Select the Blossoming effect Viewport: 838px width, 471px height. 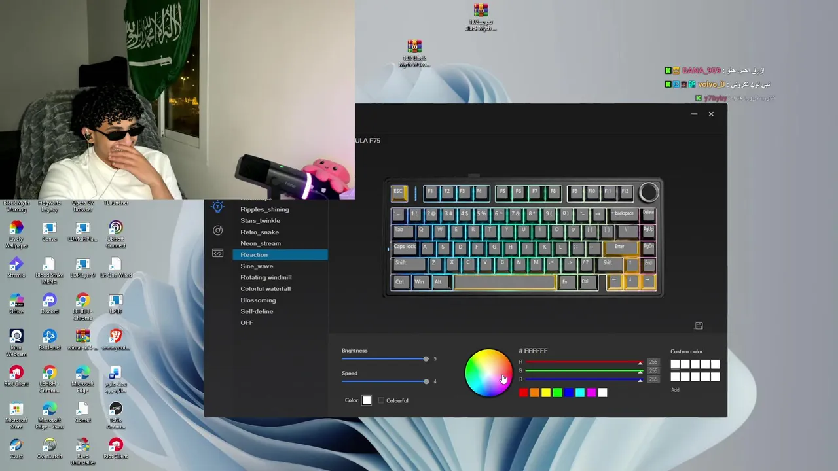click(x=280, y=300)
